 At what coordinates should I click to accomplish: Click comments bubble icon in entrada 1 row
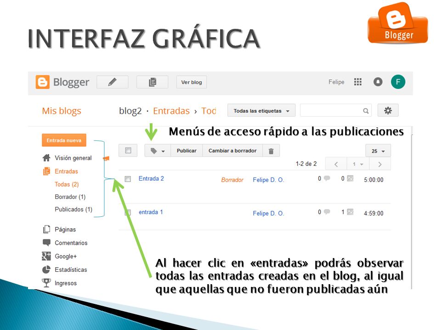coord(327,212)
